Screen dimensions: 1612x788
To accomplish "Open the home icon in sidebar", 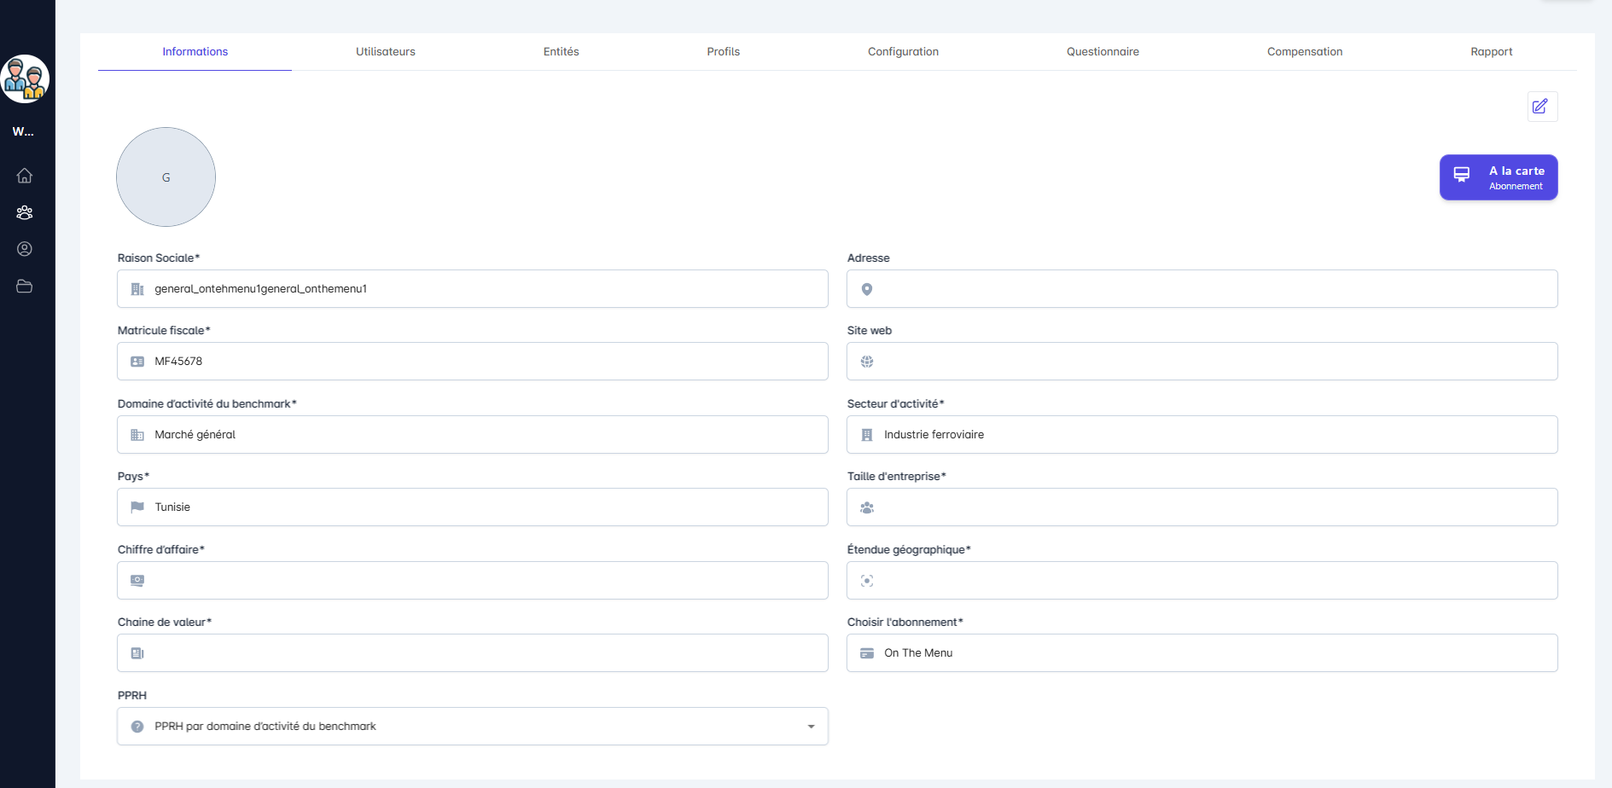I will pos(25,176).
